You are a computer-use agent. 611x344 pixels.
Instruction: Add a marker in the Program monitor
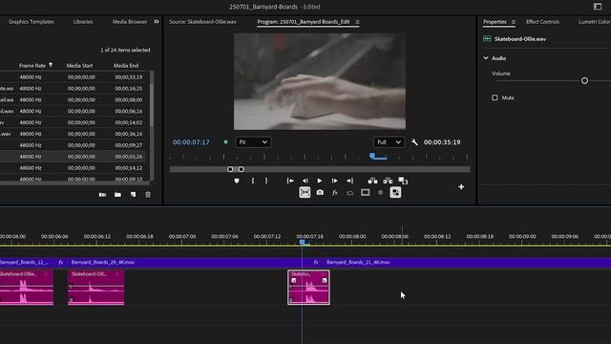click(237, 181)
